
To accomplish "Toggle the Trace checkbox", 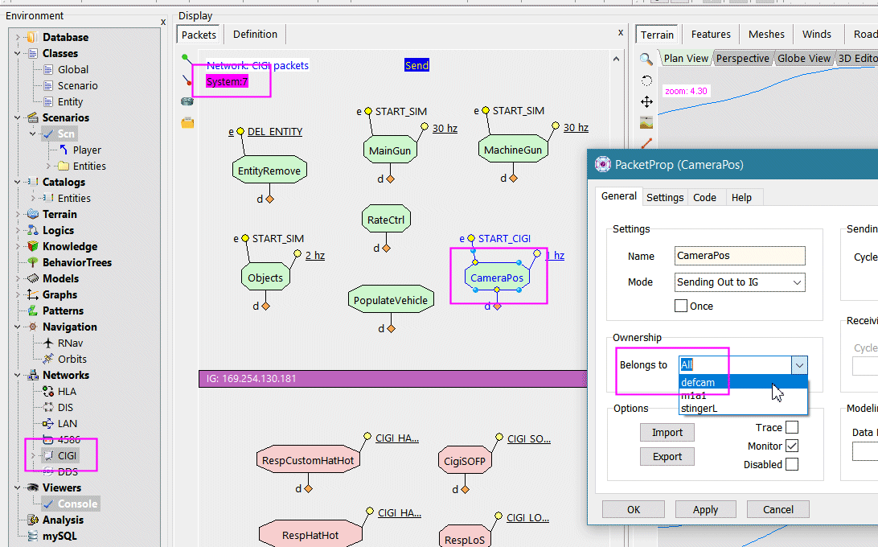I will click(x=792, y=428).
